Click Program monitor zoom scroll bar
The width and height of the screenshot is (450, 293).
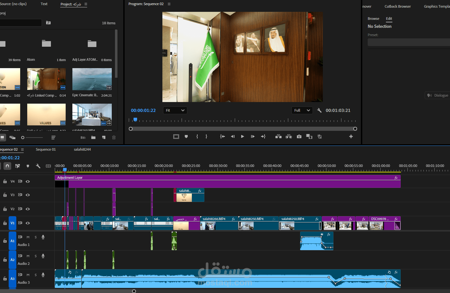pos(243,129)
